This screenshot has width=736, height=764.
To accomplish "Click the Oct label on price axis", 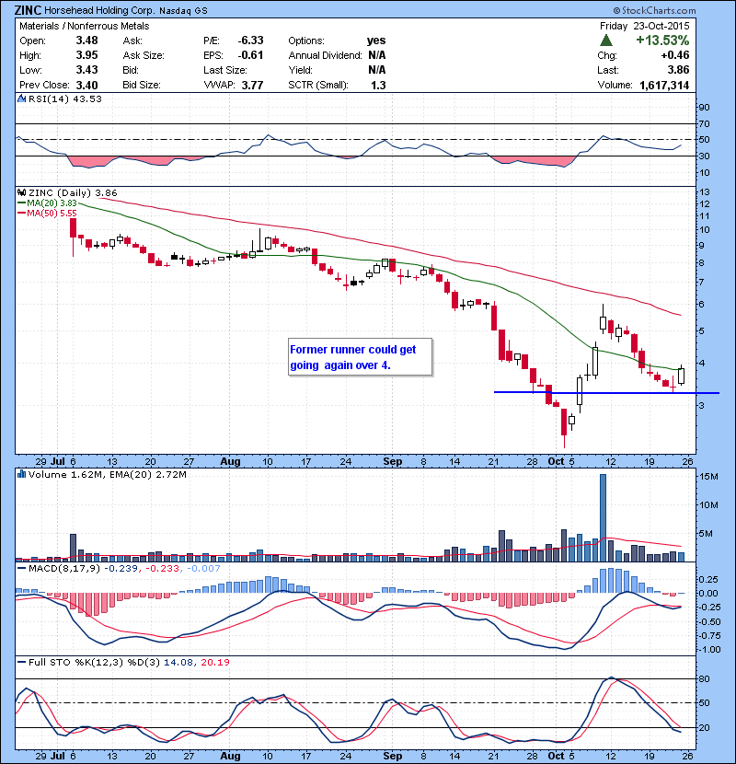I will pyautogui.click(x=556, y=461).
